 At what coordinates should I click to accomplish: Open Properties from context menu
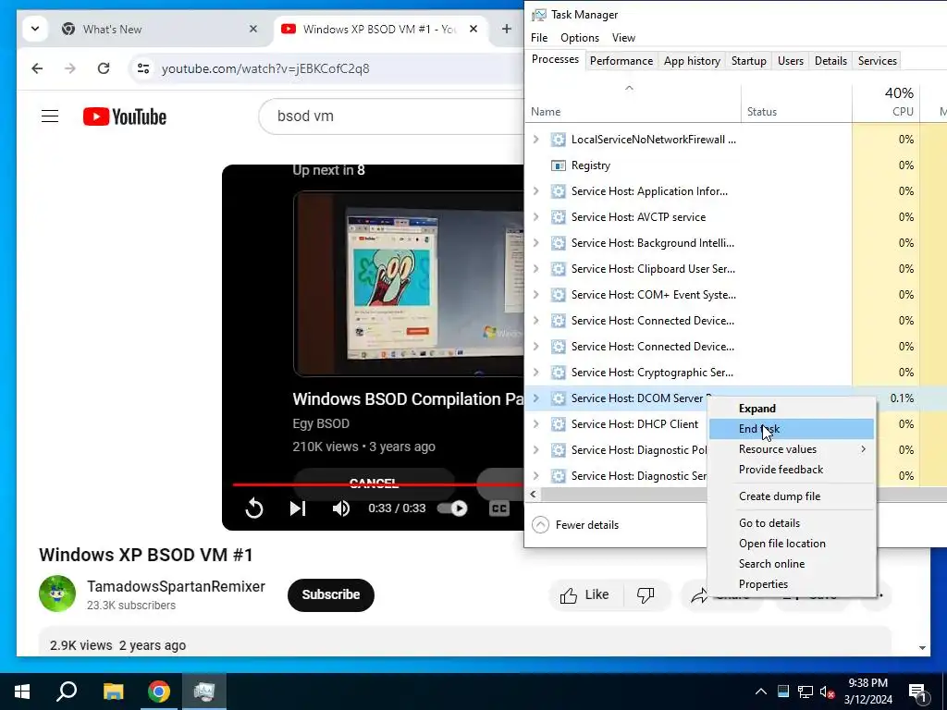point(792,584)
